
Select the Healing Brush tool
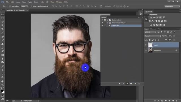[x=3, y=37]
